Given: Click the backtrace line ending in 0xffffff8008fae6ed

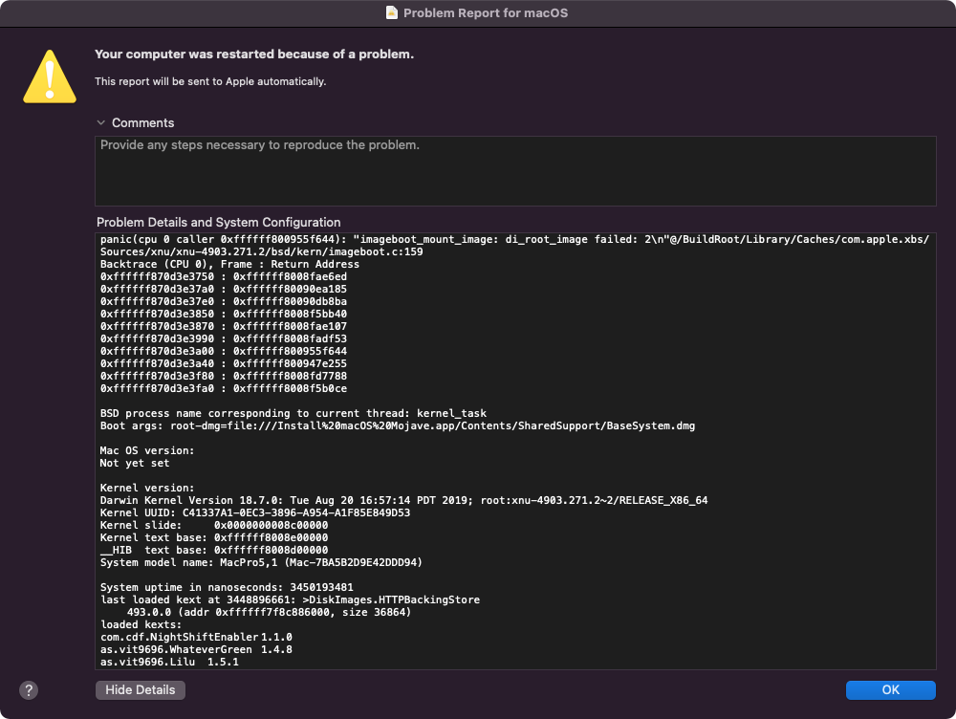Looking at the screenshot, I should (224, 276).
